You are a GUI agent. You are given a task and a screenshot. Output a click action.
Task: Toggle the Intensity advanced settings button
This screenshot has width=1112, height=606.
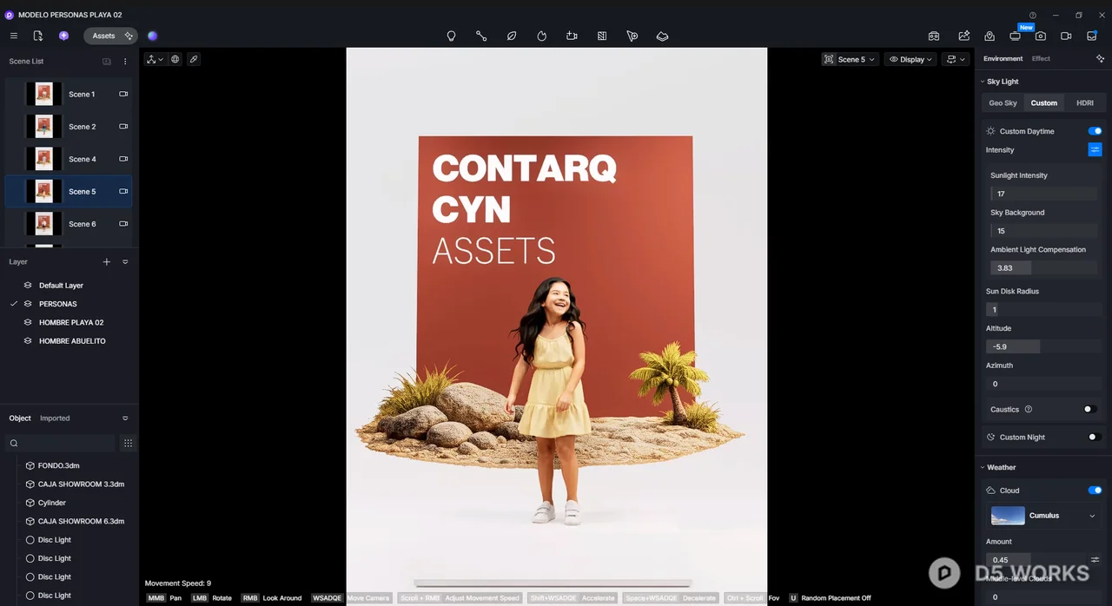tap(1095, 149)
